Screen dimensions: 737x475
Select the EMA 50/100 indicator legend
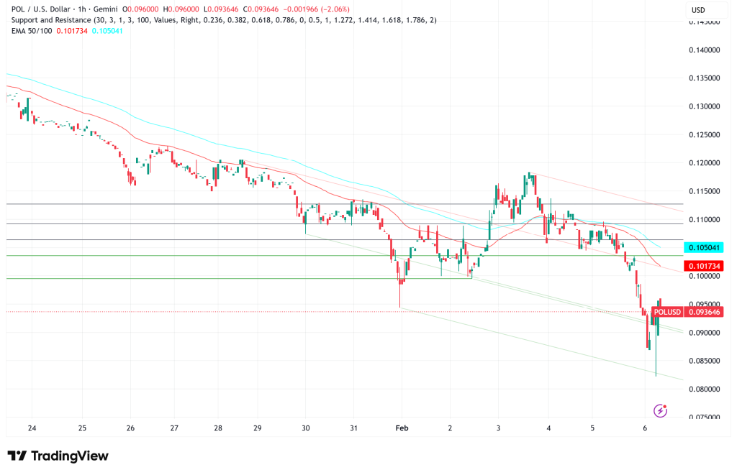coord(32,32)
